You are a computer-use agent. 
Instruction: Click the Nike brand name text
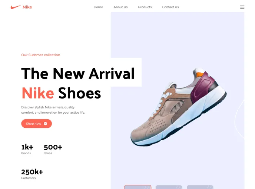(27, 7)
